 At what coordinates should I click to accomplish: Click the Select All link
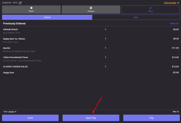coord(174,24)
